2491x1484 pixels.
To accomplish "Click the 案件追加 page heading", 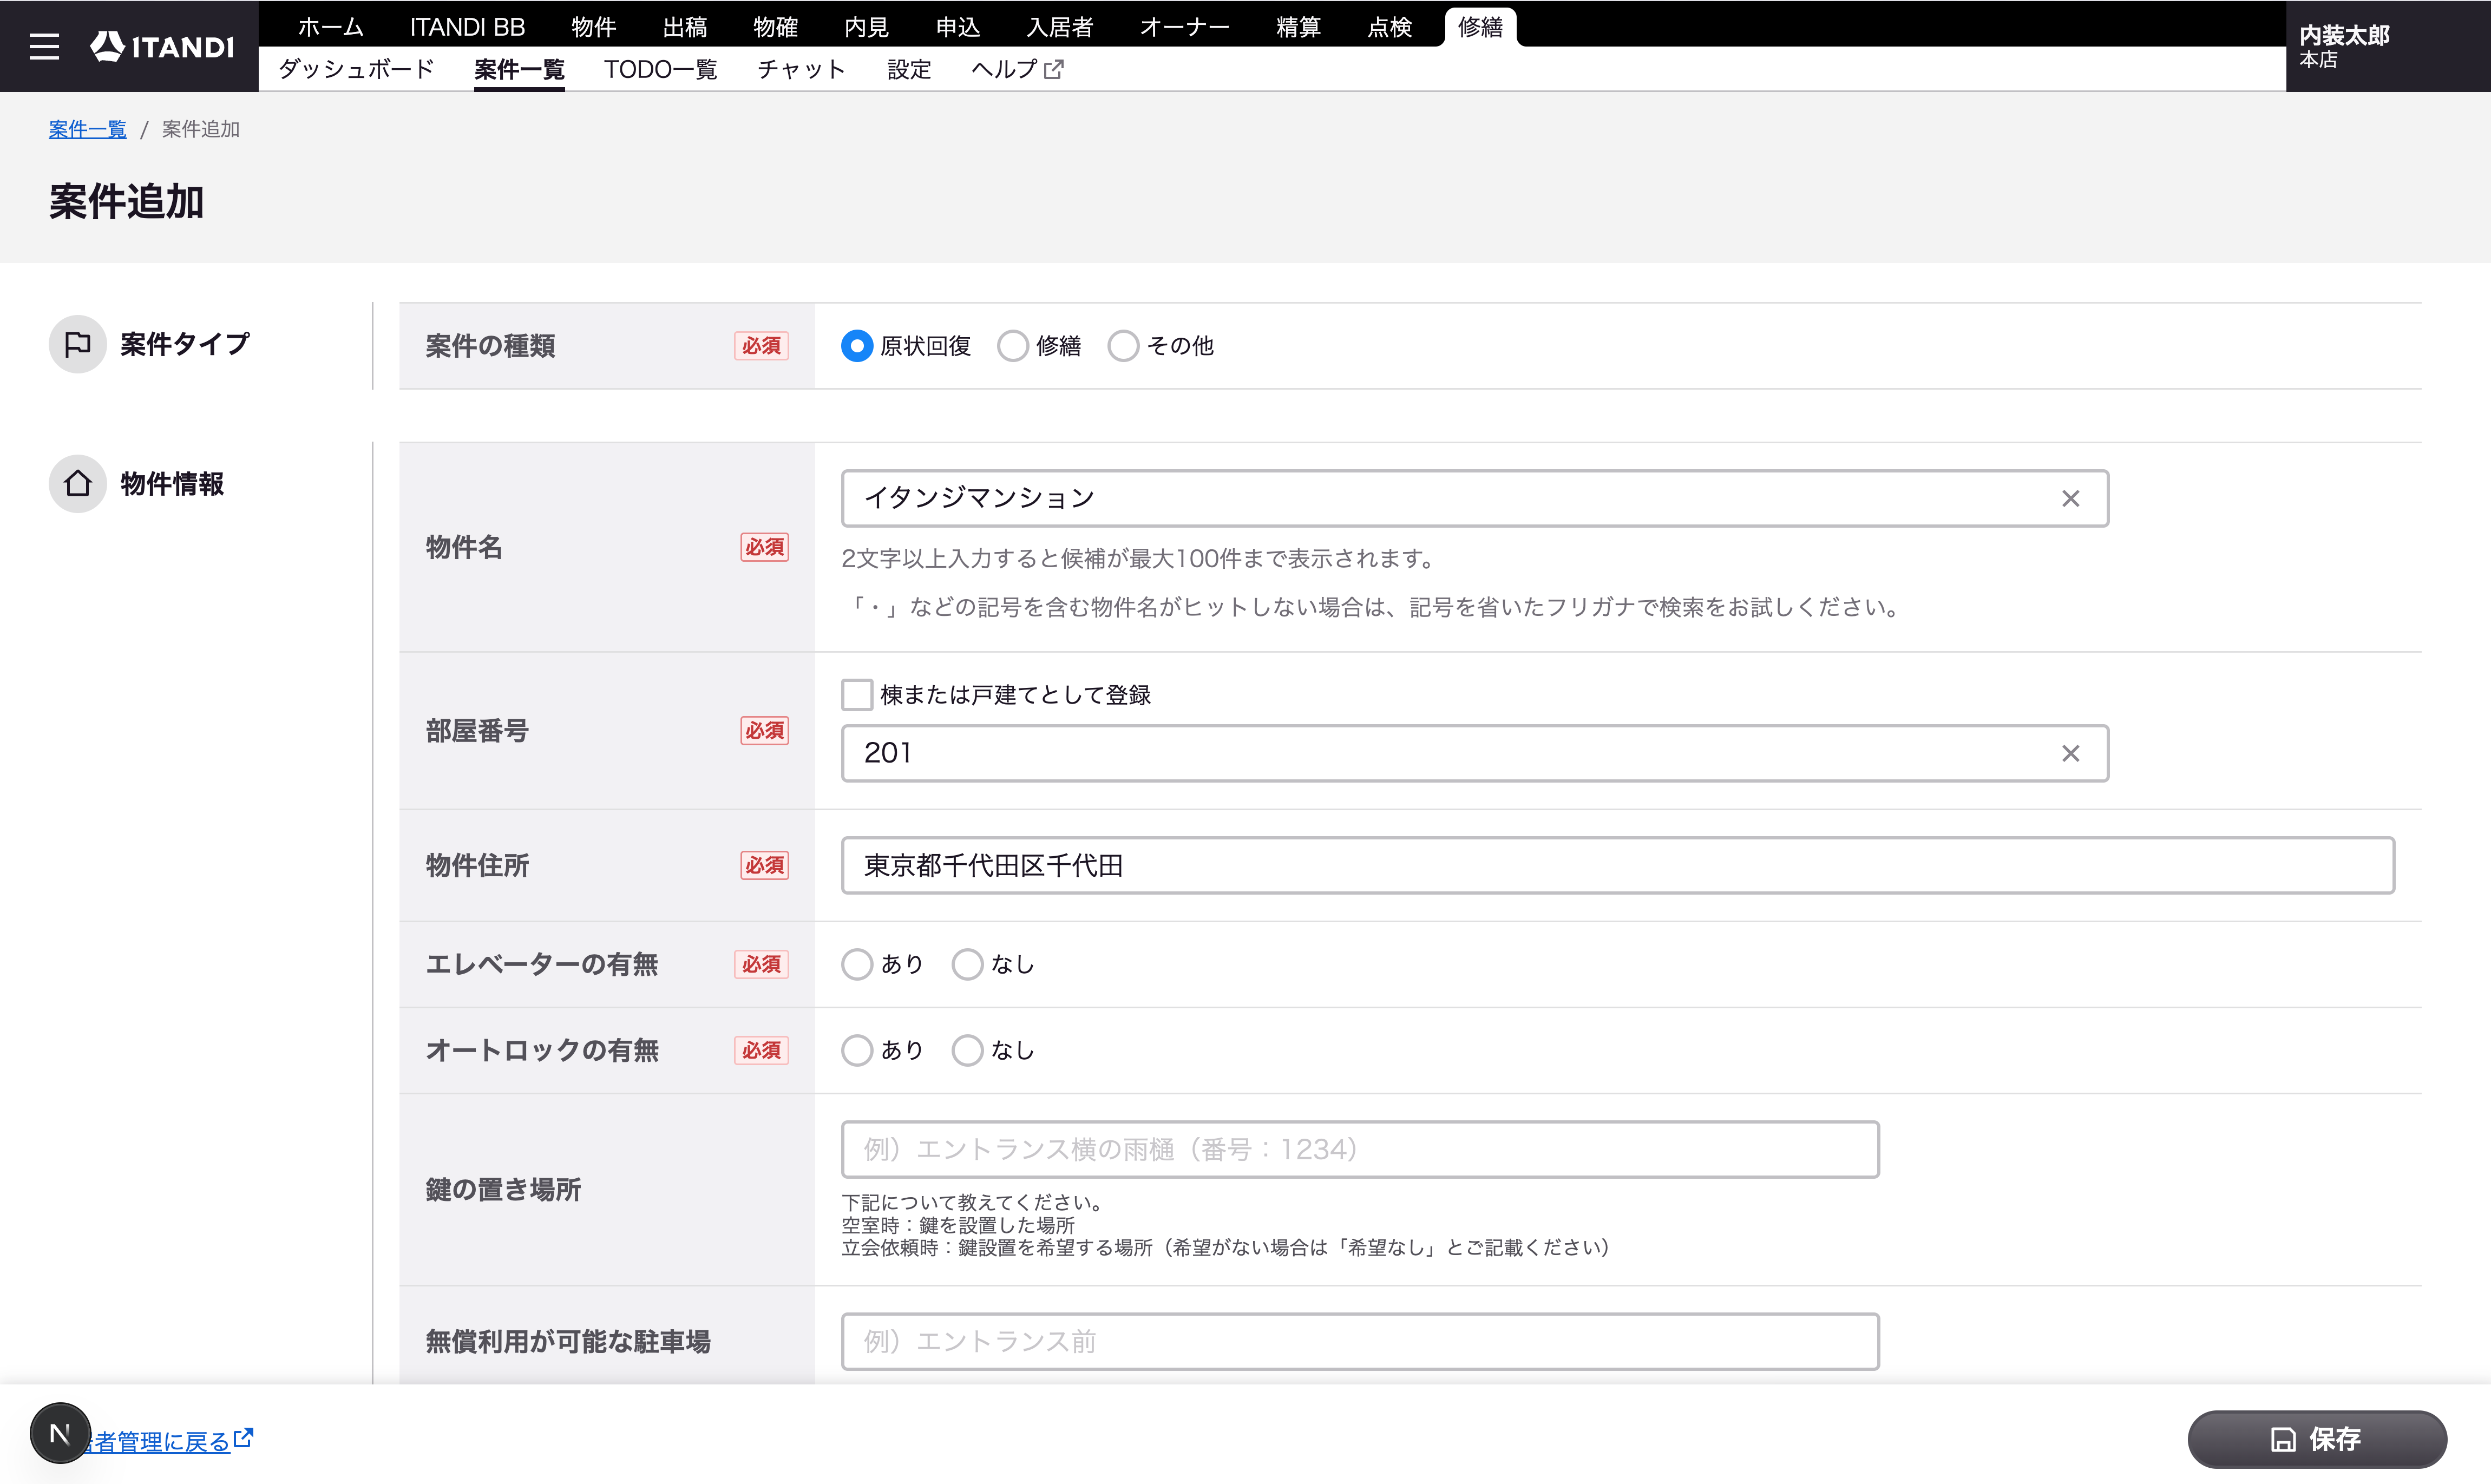I will point(126,202).
